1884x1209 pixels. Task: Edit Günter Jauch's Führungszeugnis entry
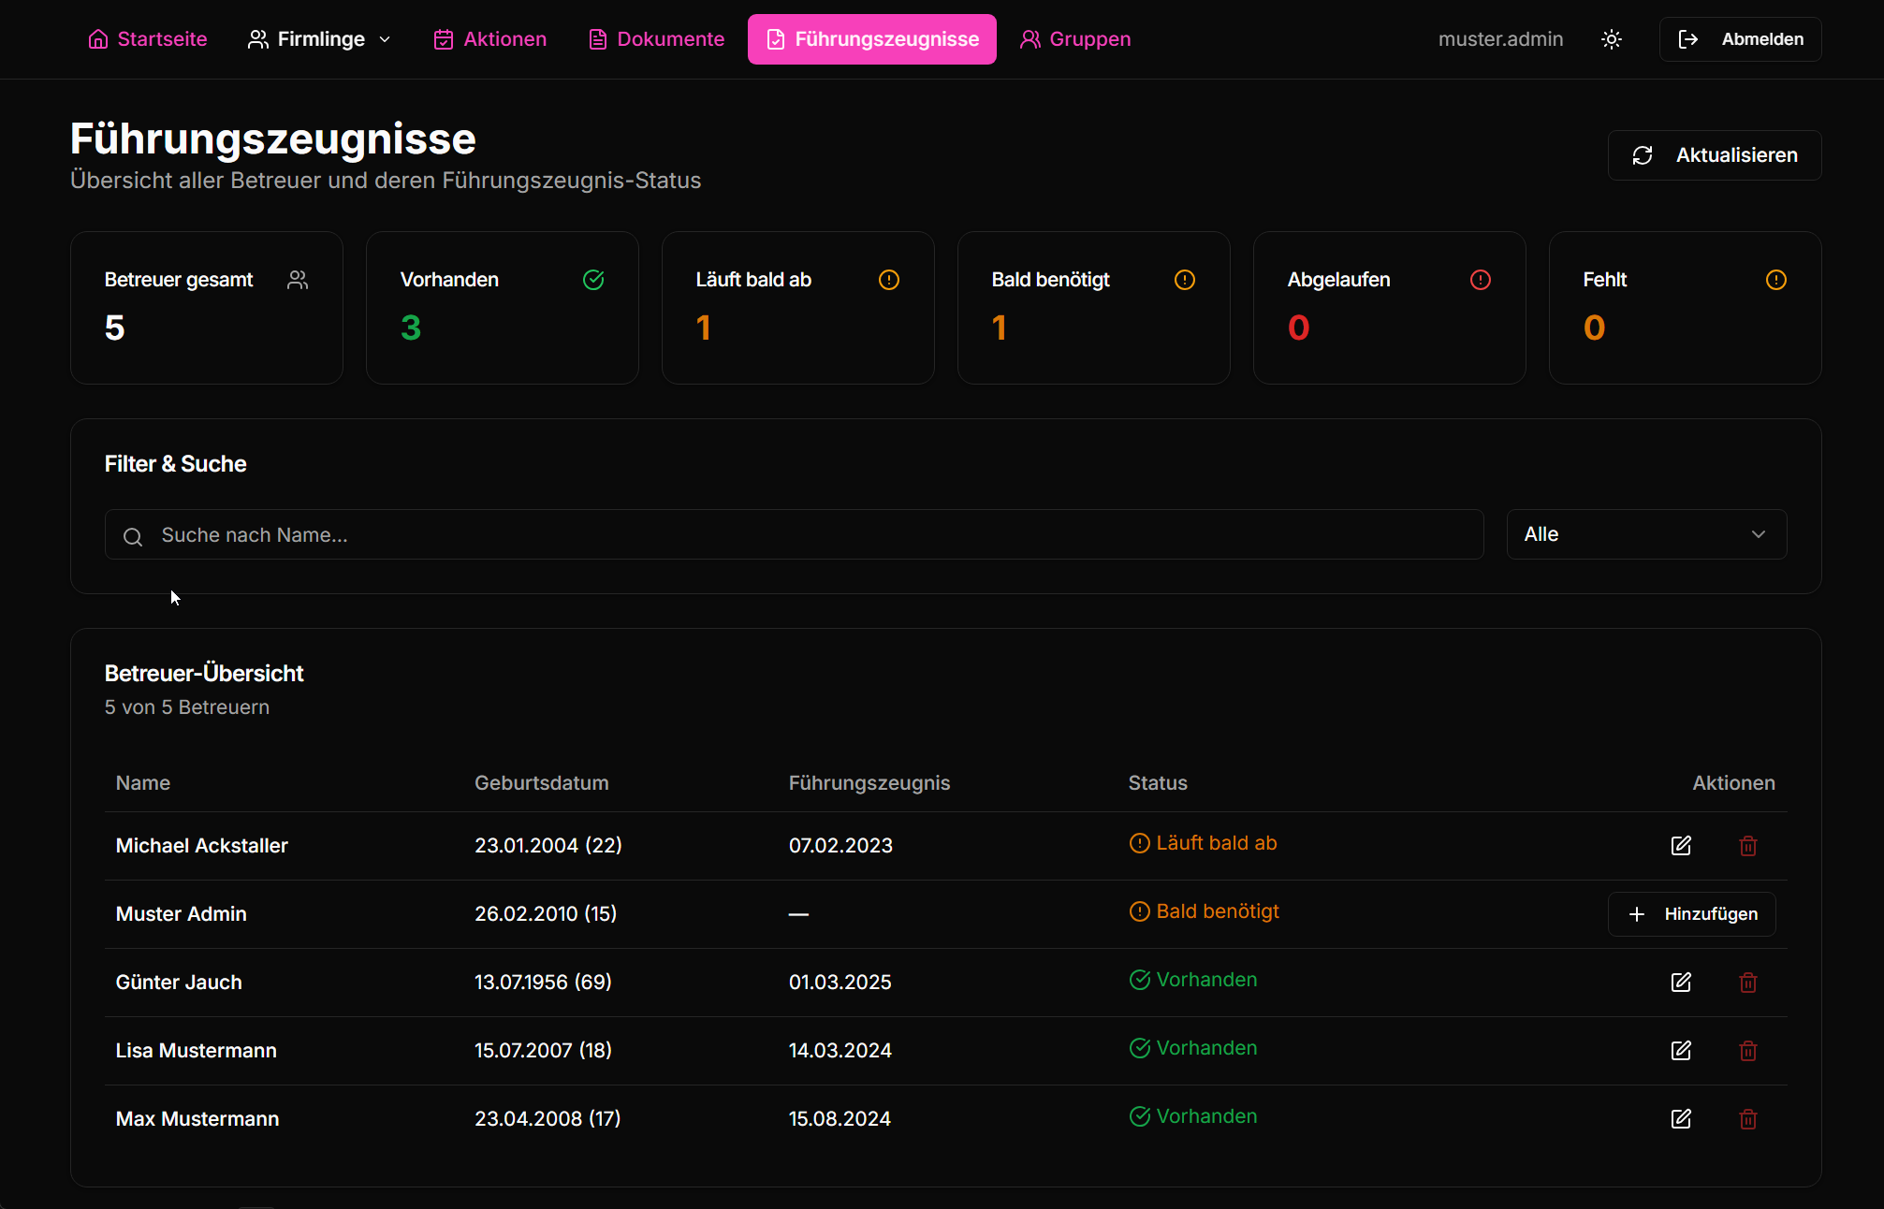(1681, 983)
